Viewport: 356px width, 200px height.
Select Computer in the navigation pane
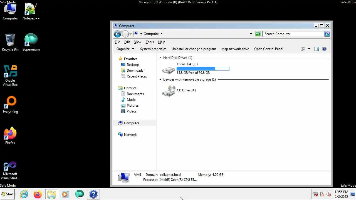coord(132,123)
